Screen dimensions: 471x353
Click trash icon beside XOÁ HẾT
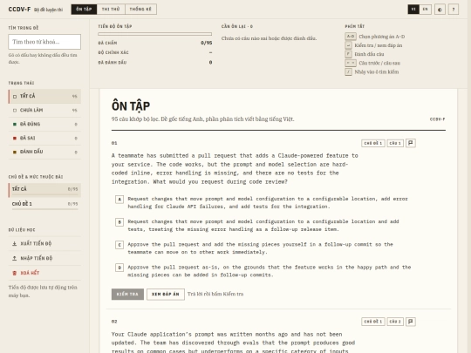tap(15, 273)
